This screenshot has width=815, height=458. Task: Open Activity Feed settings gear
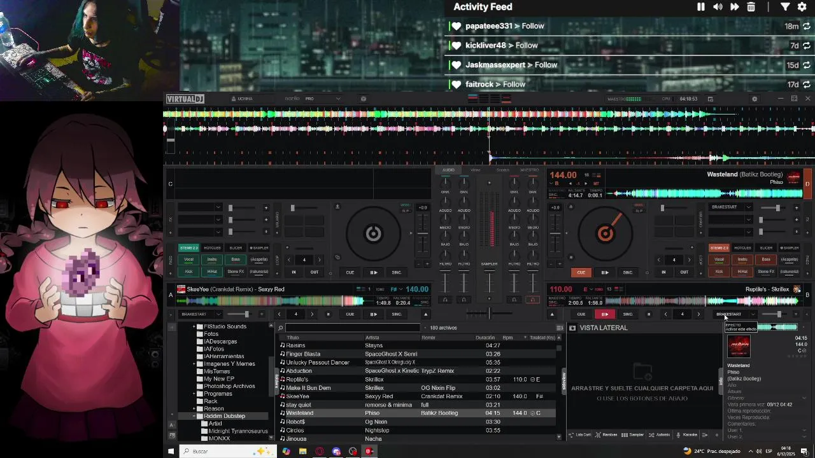[802, 7]
